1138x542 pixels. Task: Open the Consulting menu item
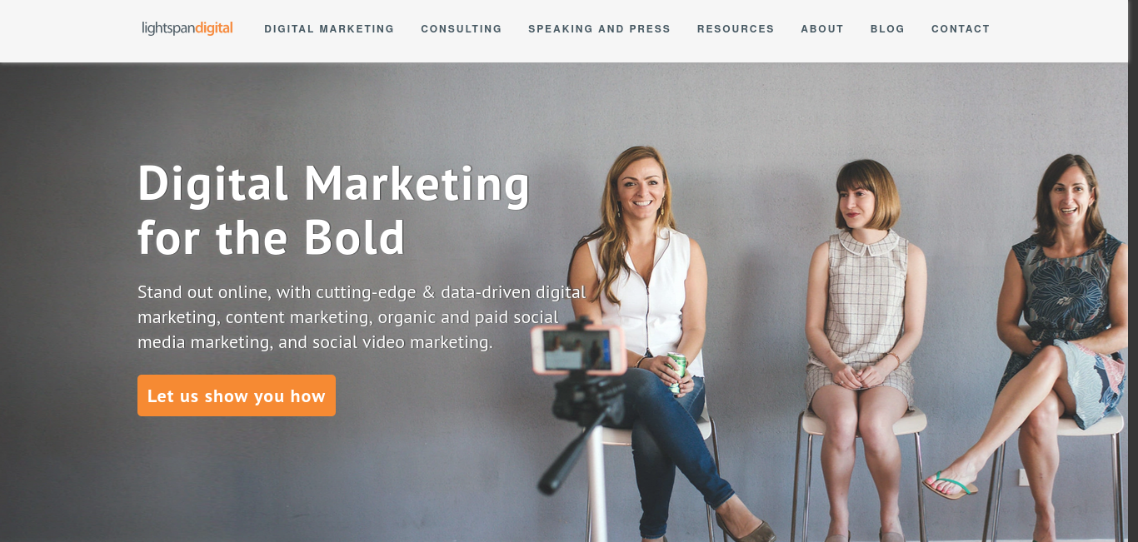pos(462,29)
